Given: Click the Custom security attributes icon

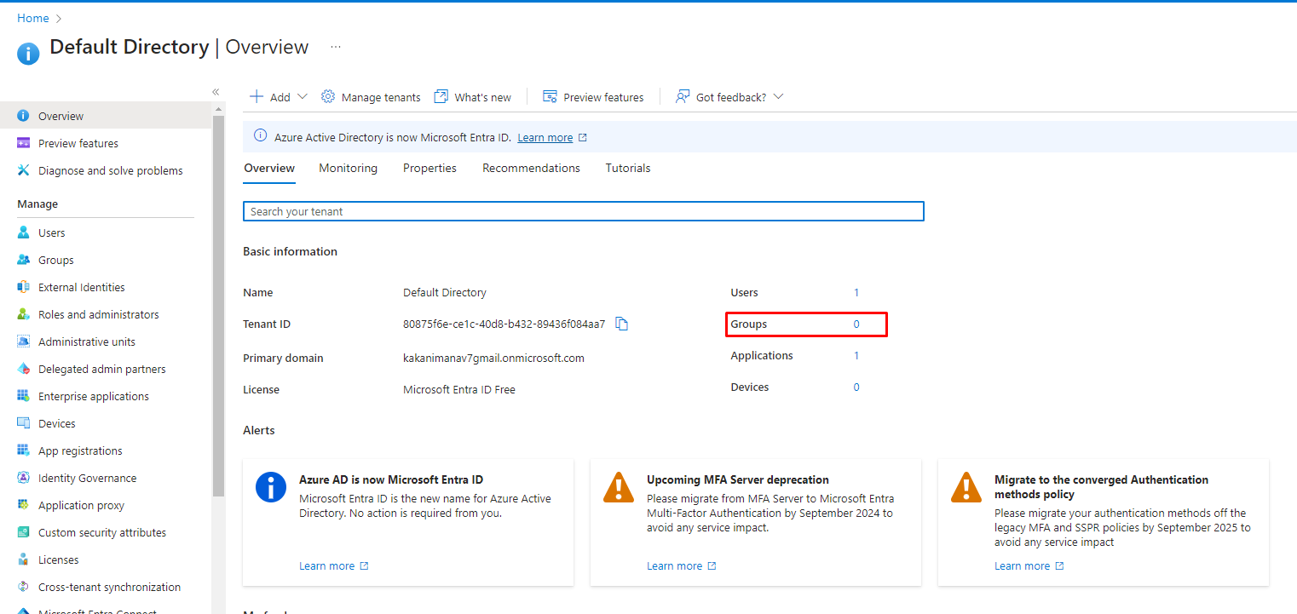Looking at the screenshot, I should [x=23, y=532].
